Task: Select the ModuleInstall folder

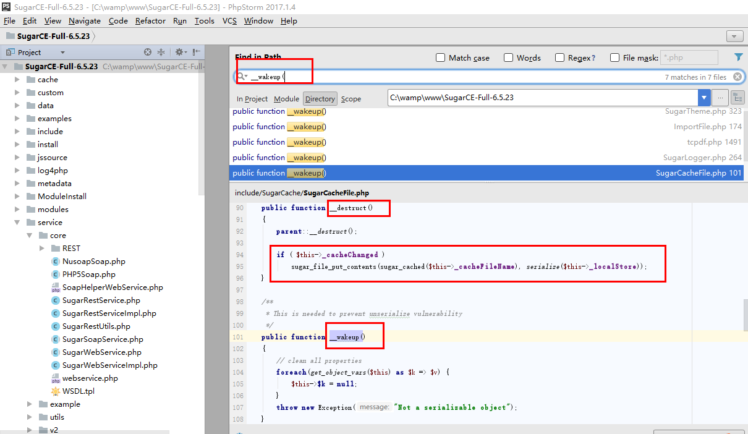Action: pyautogui.click(x=62, y=197)
